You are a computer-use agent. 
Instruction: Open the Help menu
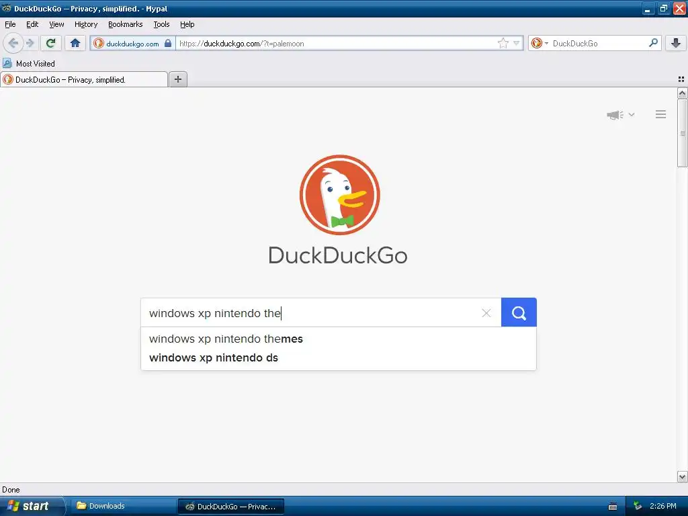tap(187, 24)
